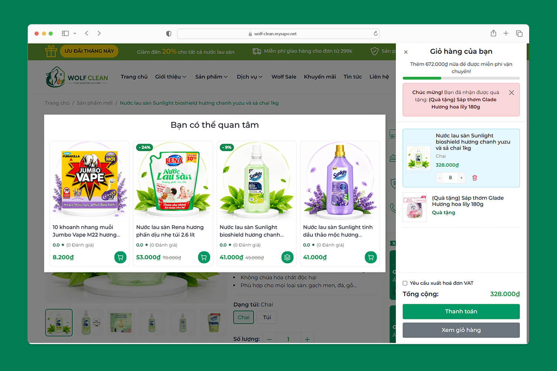
Task: Open the Wolf Sale menu item
Action: [284, 77]
